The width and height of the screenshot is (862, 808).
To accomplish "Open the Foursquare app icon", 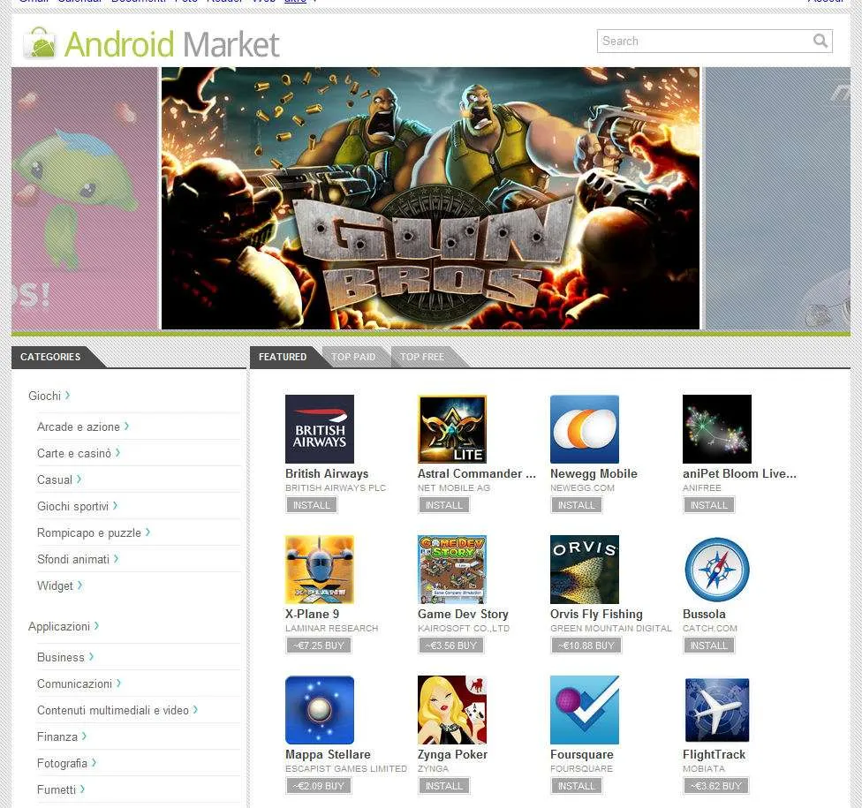I will tap(585, 710).
